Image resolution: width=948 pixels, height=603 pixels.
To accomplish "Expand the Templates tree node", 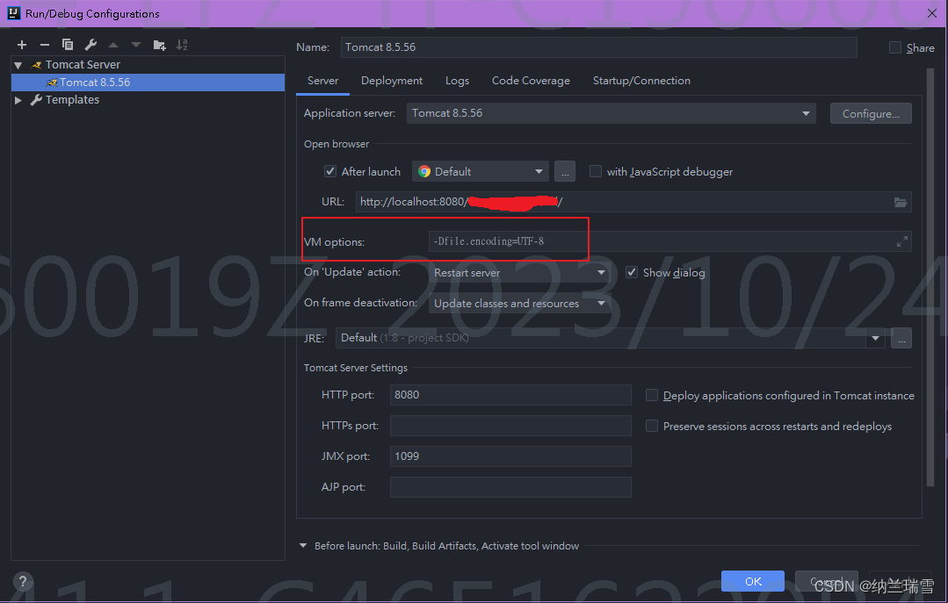I will coord(18,99).
